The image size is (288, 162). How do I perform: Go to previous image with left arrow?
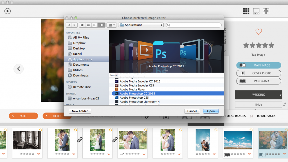tap(19, 69)
